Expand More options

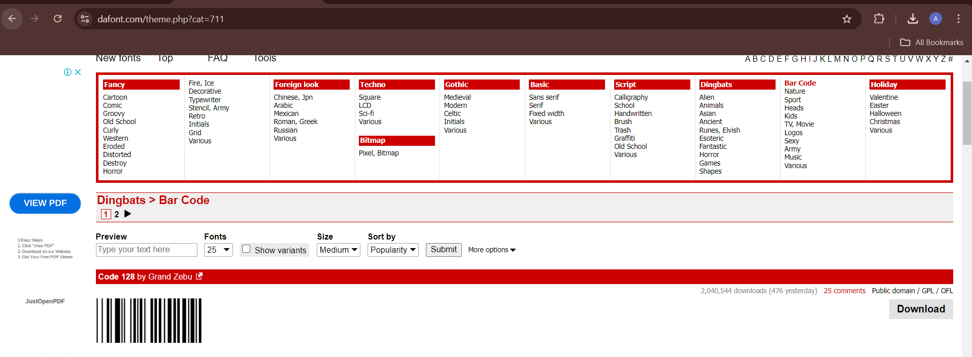coord(491,250)
